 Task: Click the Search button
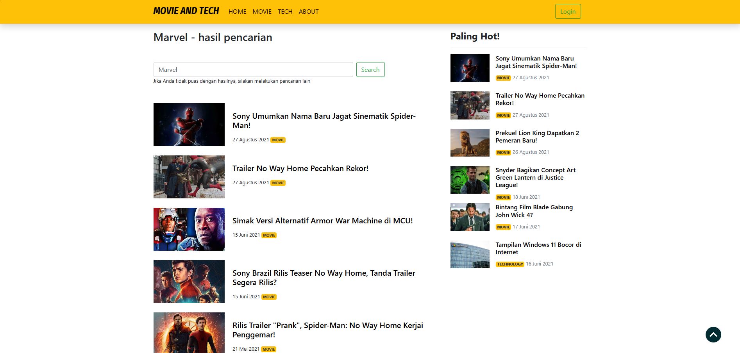(x=370, y=70)
